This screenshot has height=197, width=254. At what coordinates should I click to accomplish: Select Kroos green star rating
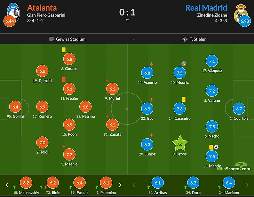click(x=180, y=144)
